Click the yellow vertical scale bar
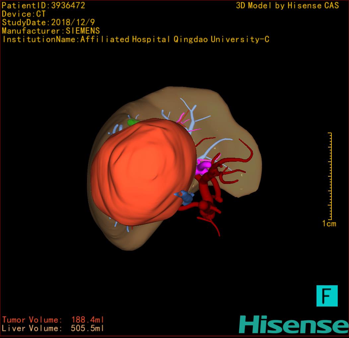The height and width of the screenshot is (338, 349). click(330, 176)
